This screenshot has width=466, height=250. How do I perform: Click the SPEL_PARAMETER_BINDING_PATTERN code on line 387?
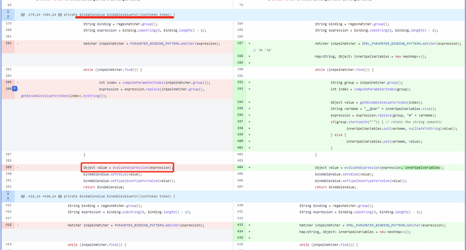click(391, 44)
